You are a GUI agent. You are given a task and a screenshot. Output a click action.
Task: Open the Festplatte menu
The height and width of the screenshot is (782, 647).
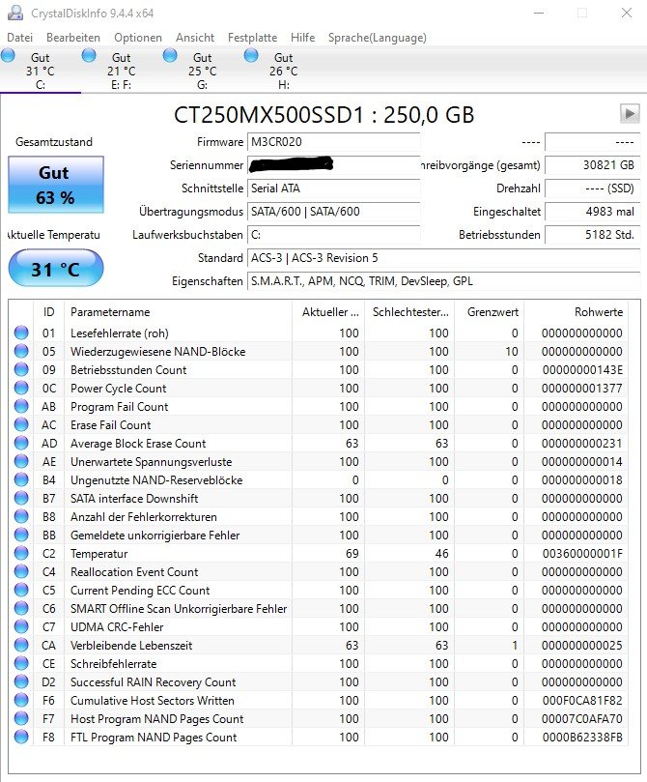tap(253, 38)
